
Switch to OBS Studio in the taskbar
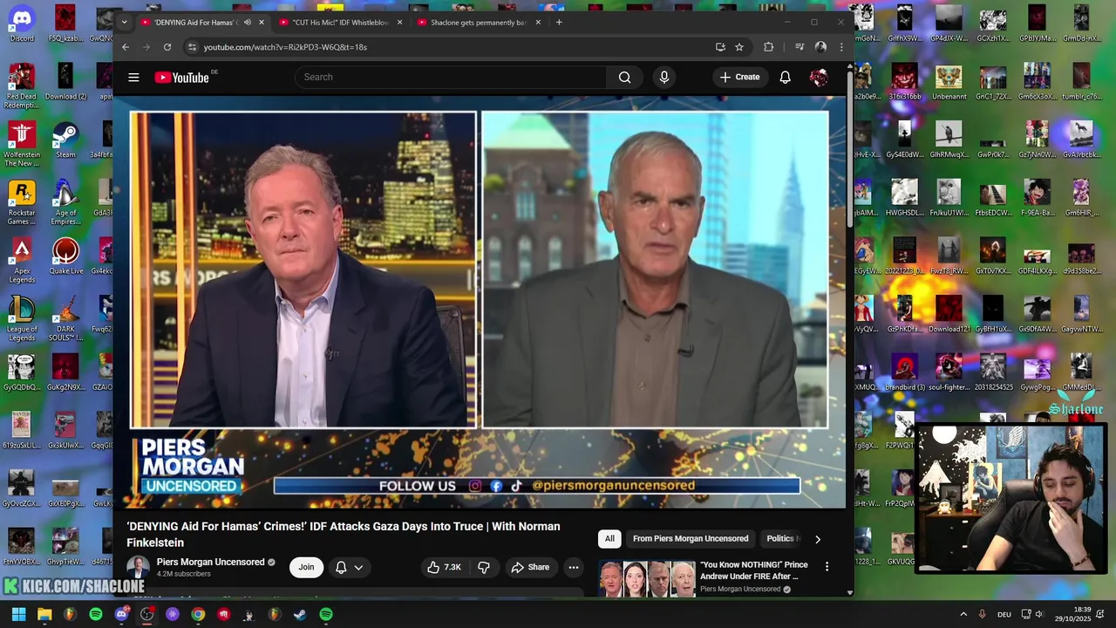coord(147,614)
